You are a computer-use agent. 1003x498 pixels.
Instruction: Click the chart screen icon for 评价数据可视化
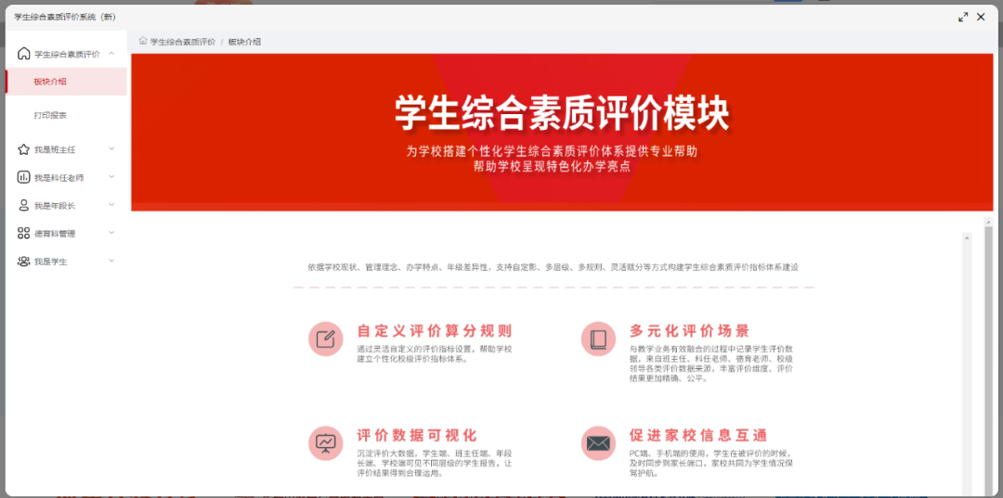pyautogui.click(x=325, y=443)
